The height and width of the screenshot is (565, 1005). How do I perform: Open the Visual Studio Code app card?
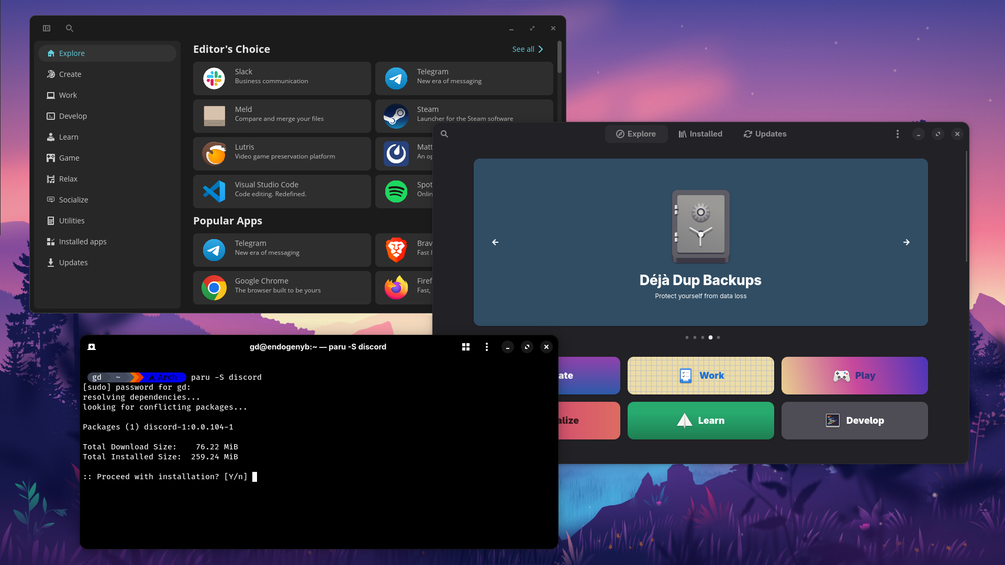pos(282,191)
